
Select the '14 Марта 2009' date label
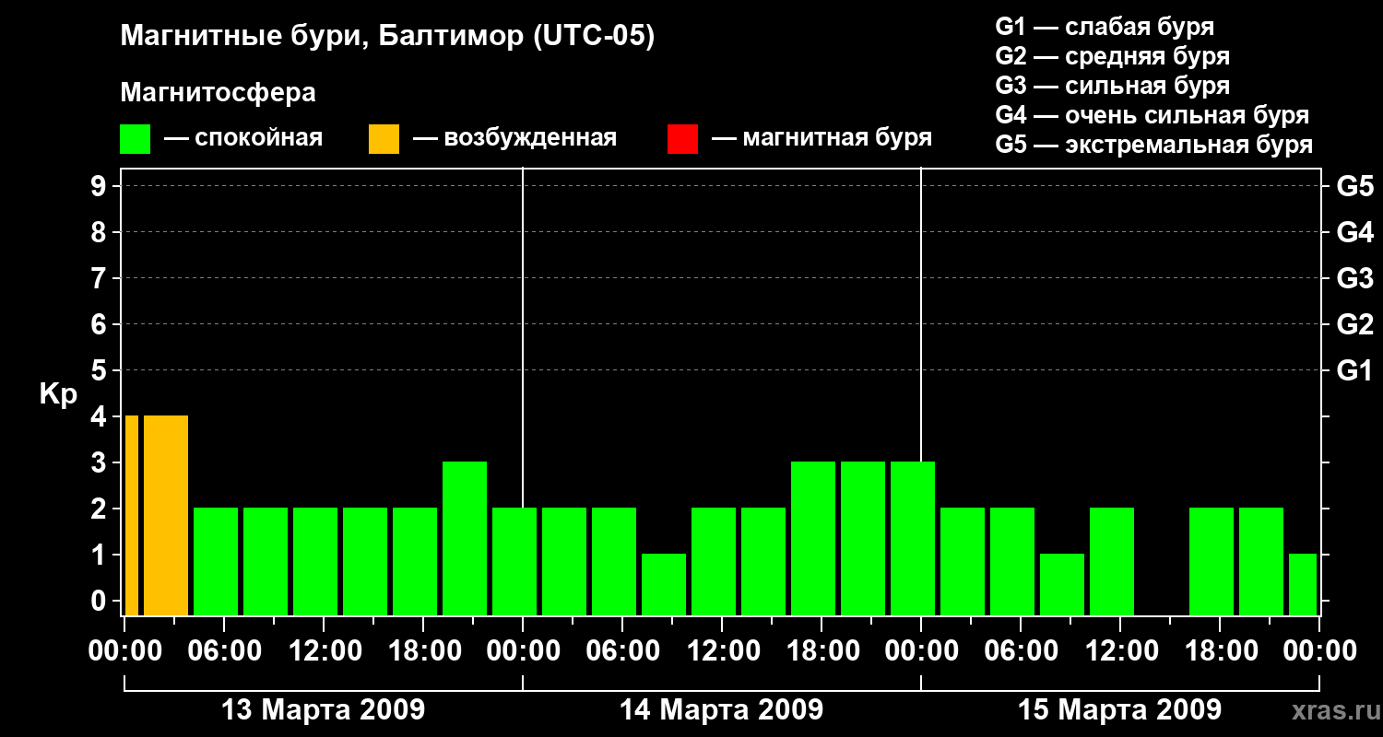coord(721,710)
